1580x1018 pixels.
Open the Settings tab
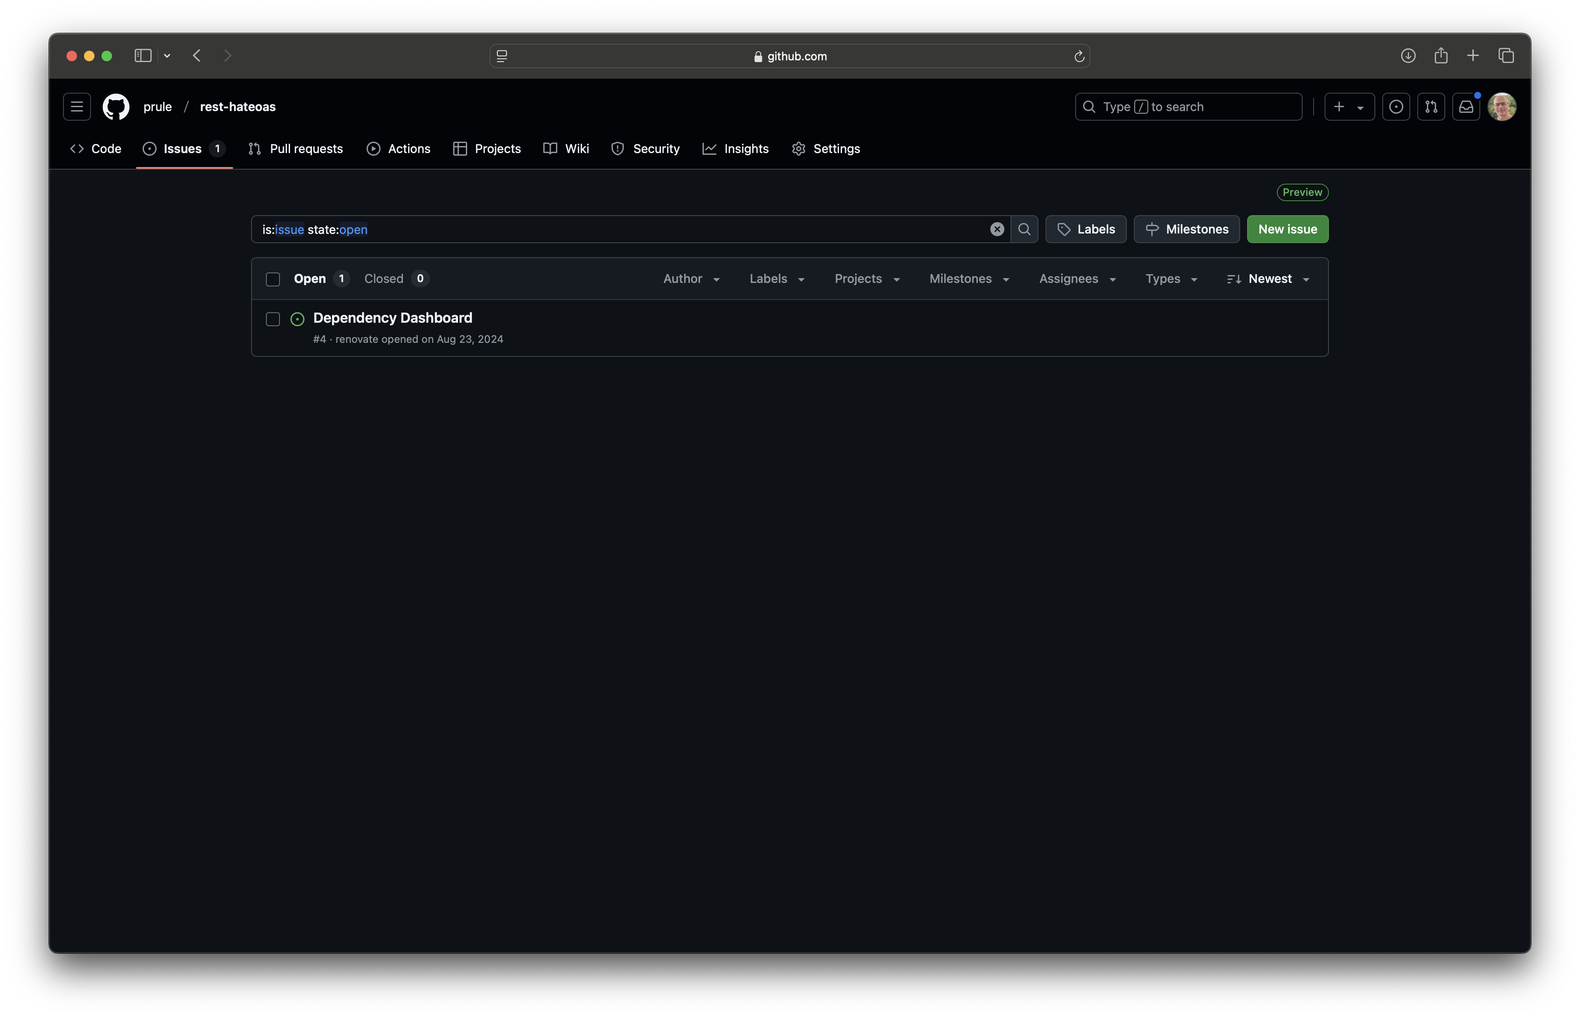click(826, 148)
